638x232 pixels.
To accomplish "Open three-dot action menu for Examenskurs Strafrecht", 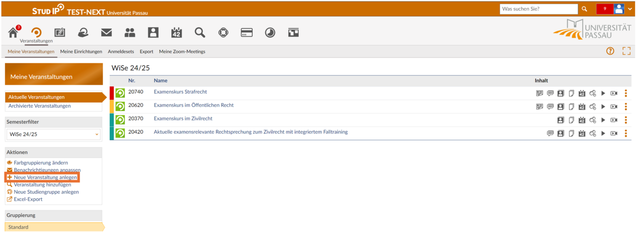I will 626,93.
